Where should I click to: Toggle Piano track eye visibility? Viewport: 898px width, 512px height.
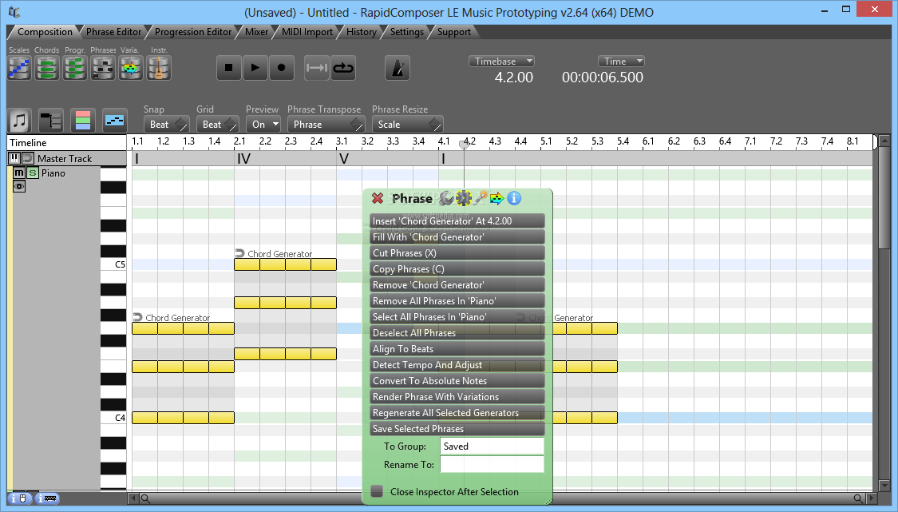(19, 186)
